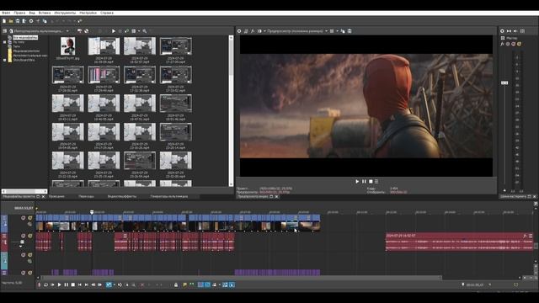This screenshot has height=303, width=539.
Task: Open the Правка menu
Action: click(x=19, y=13)
